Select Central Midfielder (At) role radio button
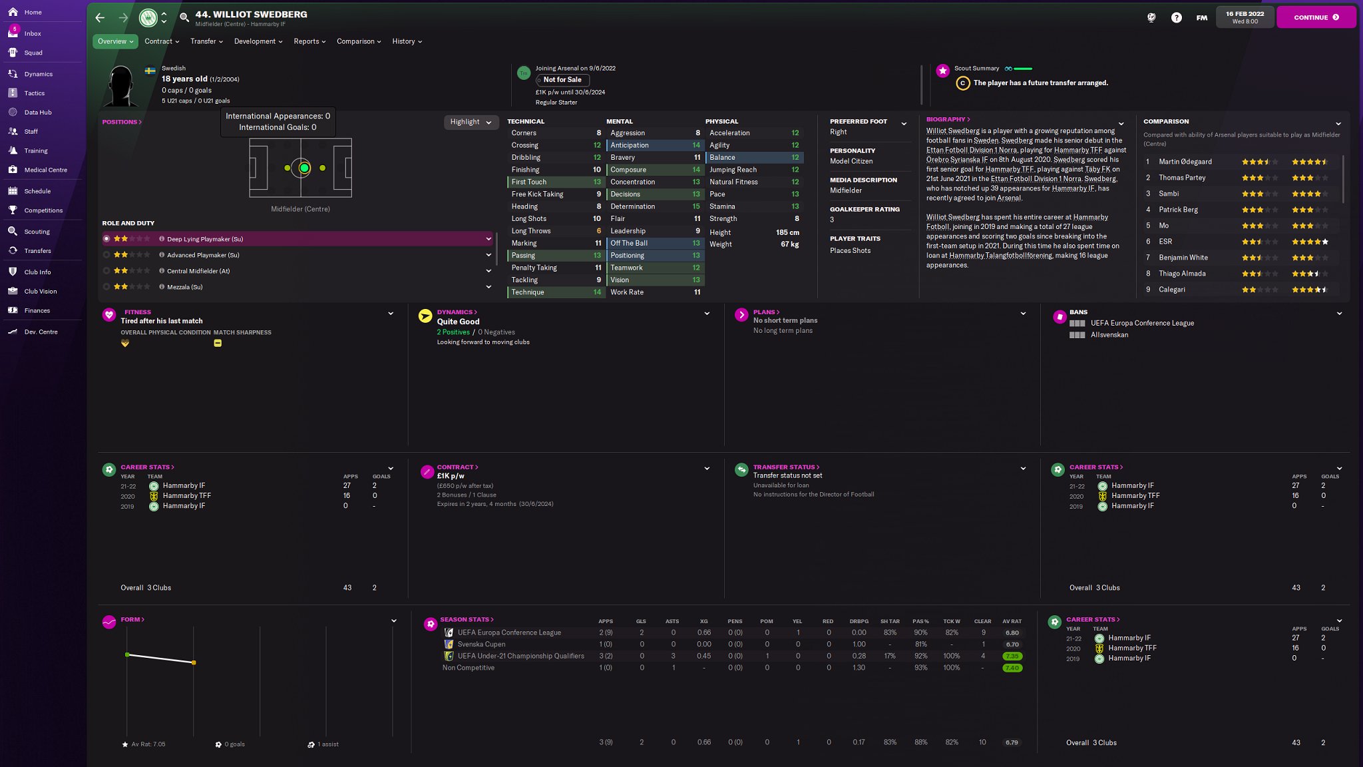 (x=106, y=271)
